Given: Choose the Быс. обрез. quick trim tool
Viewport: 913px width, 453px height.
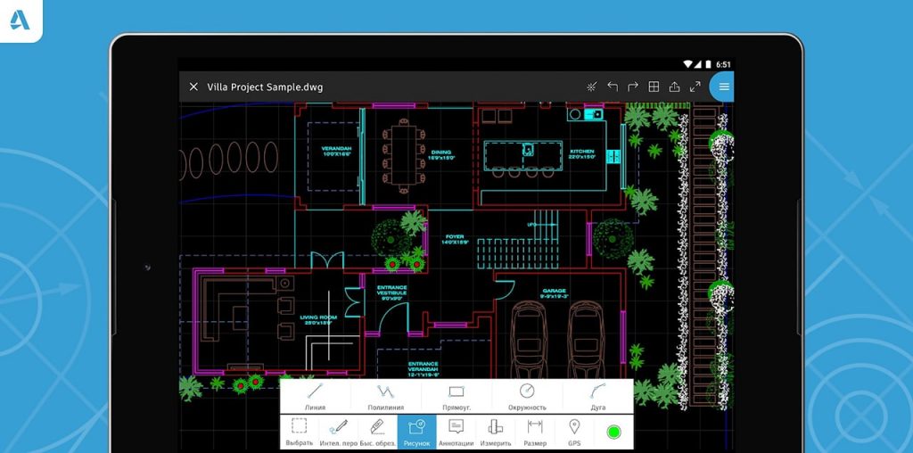Looking at the screenshot, I should [x=377, y=432].
